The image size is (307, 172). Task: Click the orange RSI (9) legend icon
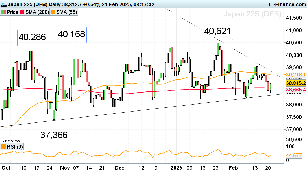[x=3, y=147]
